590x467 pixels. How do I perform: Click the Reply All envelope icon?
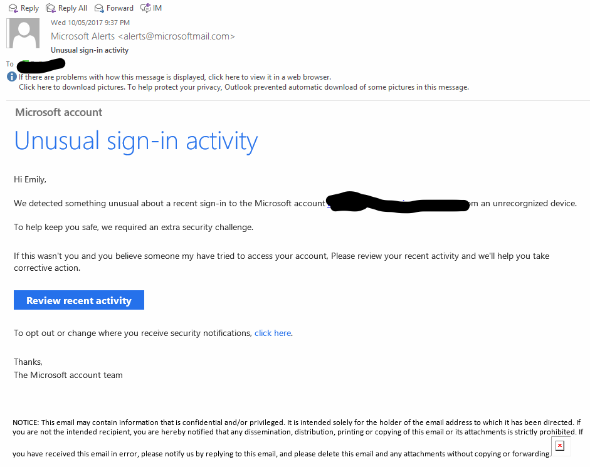50,8
